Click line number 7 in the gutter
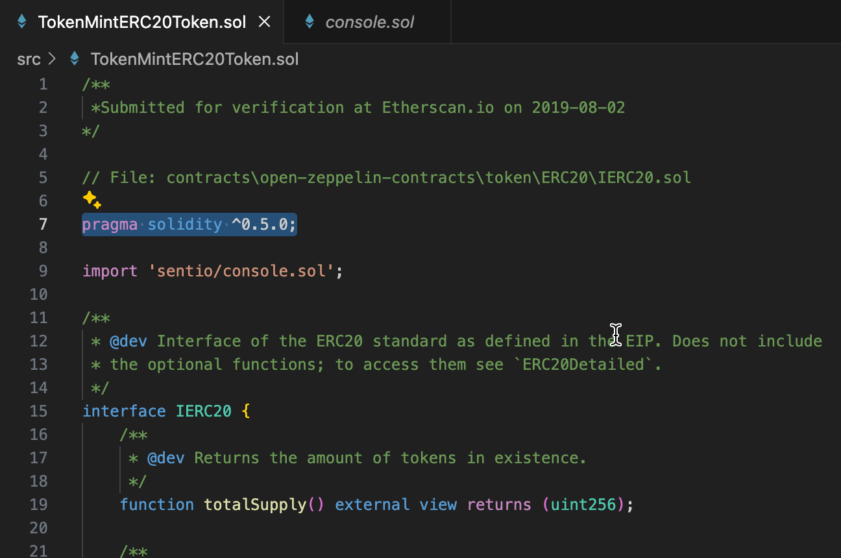This screenshot has height=558, width=841. [x=43, y=224]
